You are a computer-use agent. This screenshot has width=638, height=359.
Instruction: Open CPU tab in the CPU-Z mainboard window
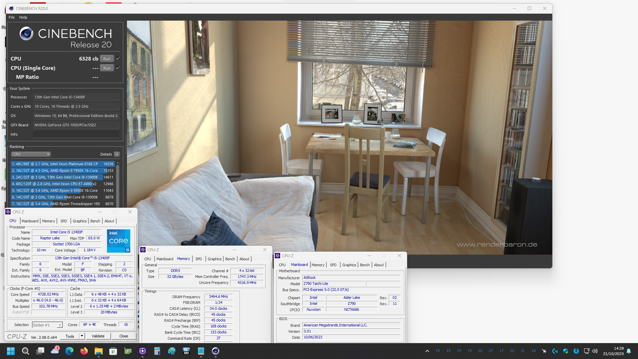pos(282,265)
